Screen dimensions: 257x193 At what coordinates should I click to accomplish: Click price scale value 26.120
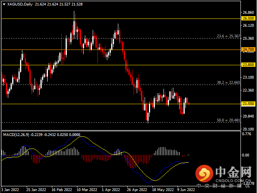248,26
